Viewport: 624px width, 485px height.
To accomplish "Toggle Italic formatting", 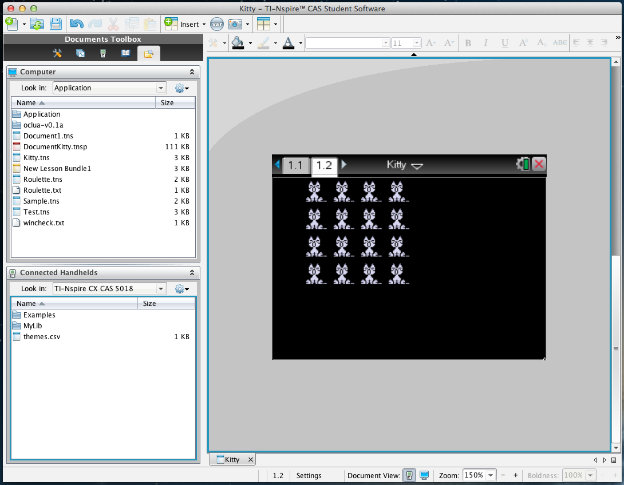I will click(x=486, y=43).
